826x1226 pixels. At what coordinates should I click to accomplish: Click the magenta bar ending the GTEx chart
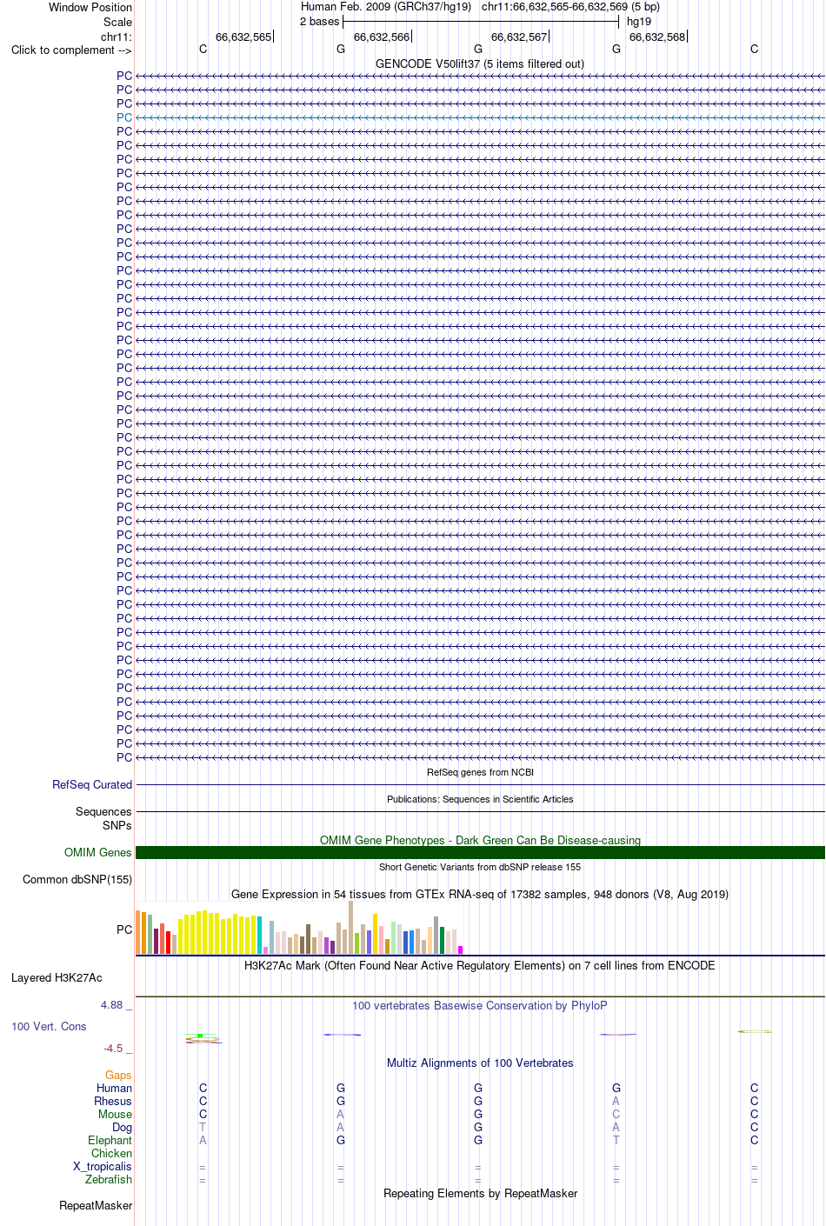[461, 949]
